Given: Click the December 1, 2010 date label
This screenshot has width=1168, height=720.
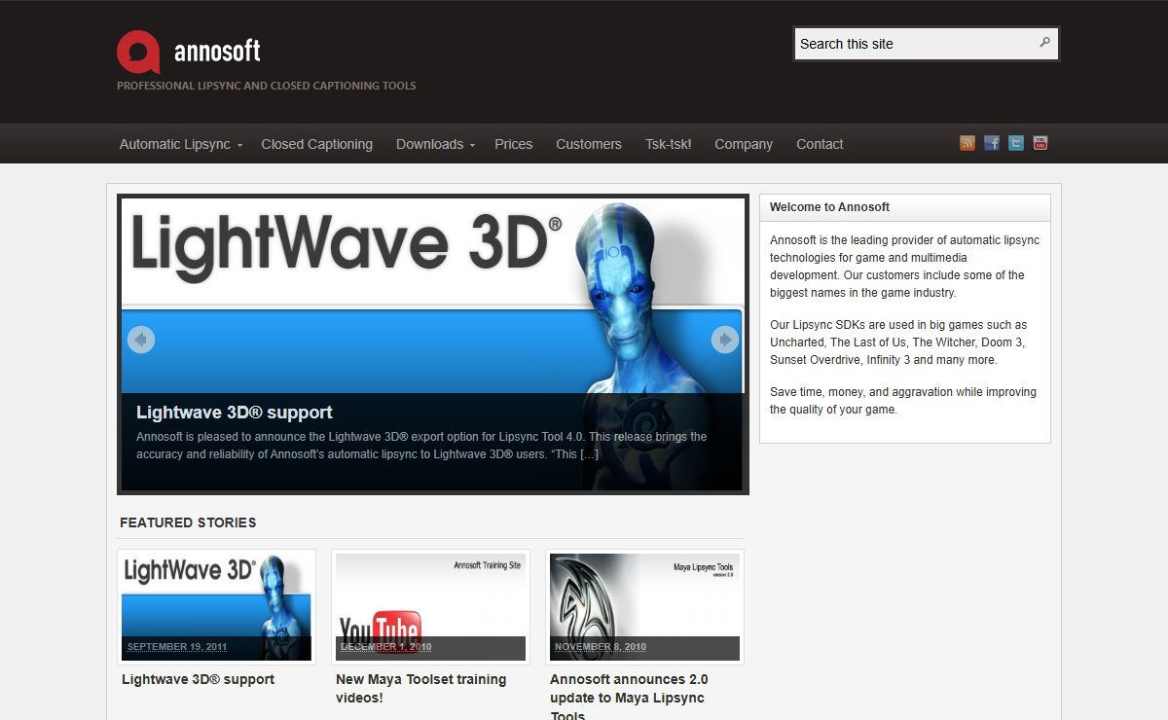Looking at the screenshot, I should [386, 647].
